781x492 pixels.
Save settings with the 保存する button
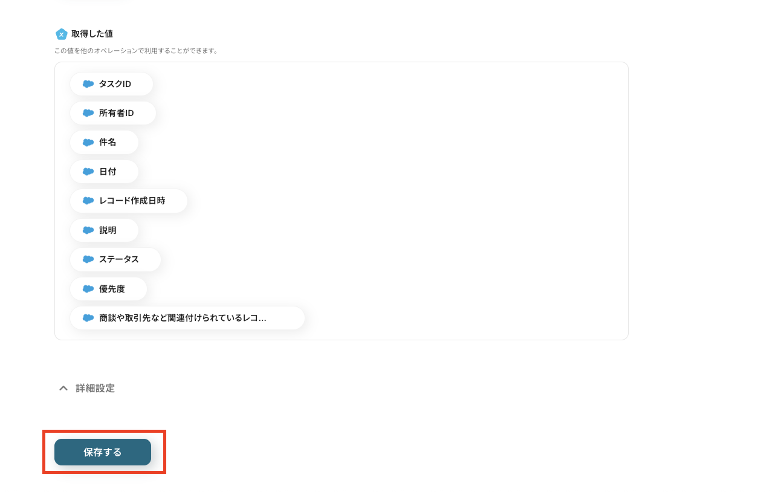coord(103,452)
